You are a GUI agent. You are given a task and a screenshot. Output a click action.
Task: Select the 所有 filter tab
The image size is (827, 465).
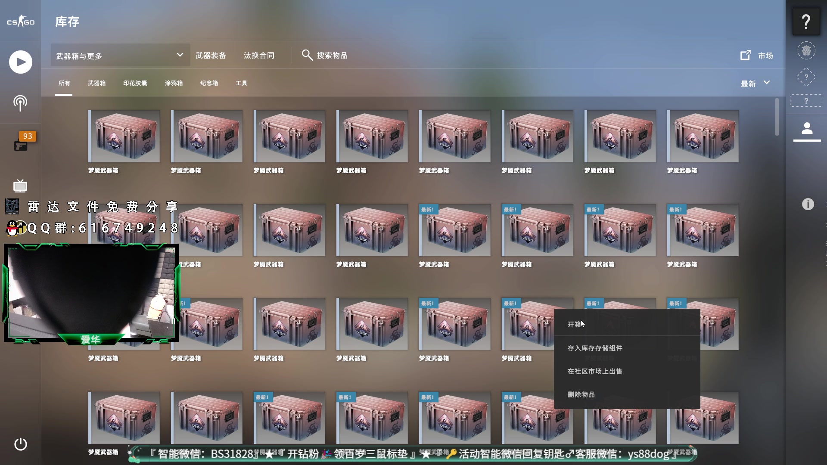click(x=64, y=83)
